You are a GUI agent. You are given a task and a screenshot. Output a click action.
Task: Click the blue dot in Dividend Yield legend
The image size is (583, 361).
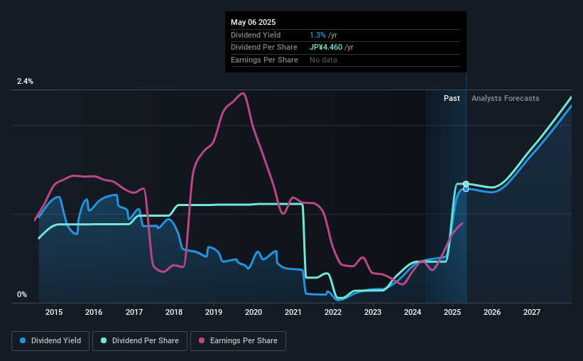point(23,340)
